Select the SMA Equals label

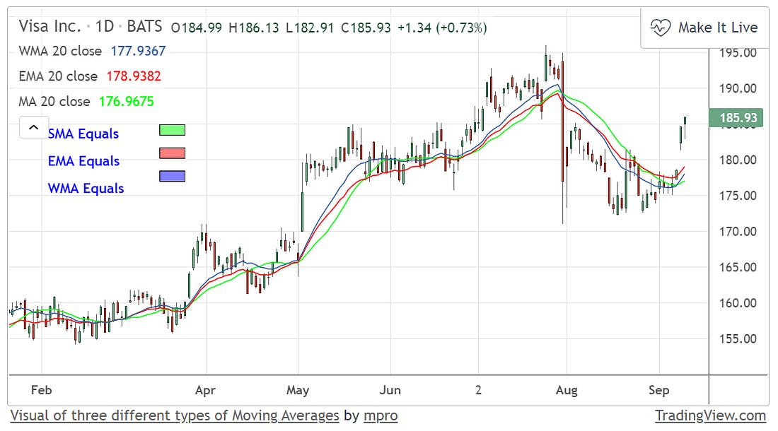83,134
